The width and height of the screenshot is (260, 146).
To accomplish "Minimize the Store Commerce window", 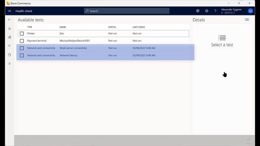I will 228,3.
